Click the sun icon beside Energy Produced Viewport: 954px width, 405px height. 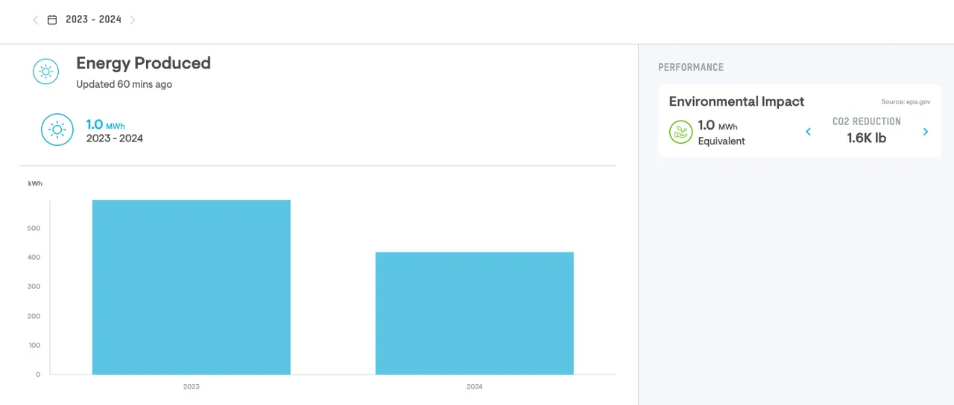tap(45, 71)
